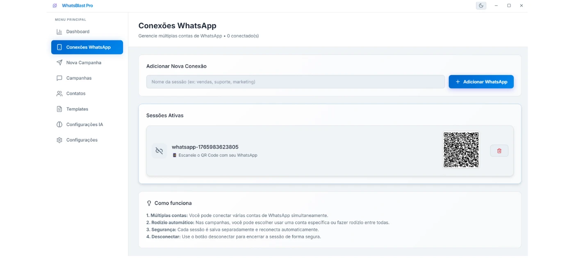This screenshot has height=258, width=574.
Task: Delete session with the red trash icon
Action: click(x=499, y=151)
